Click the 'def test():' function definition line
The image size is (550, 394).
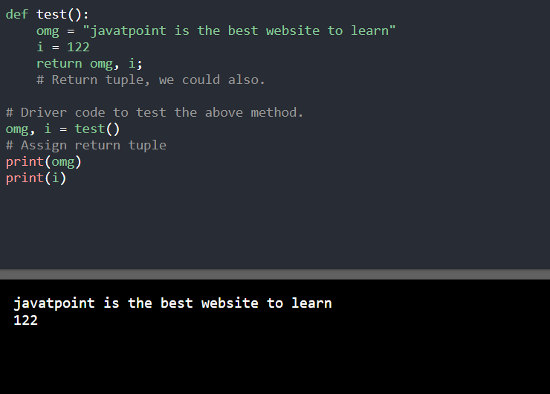(48, 14)
